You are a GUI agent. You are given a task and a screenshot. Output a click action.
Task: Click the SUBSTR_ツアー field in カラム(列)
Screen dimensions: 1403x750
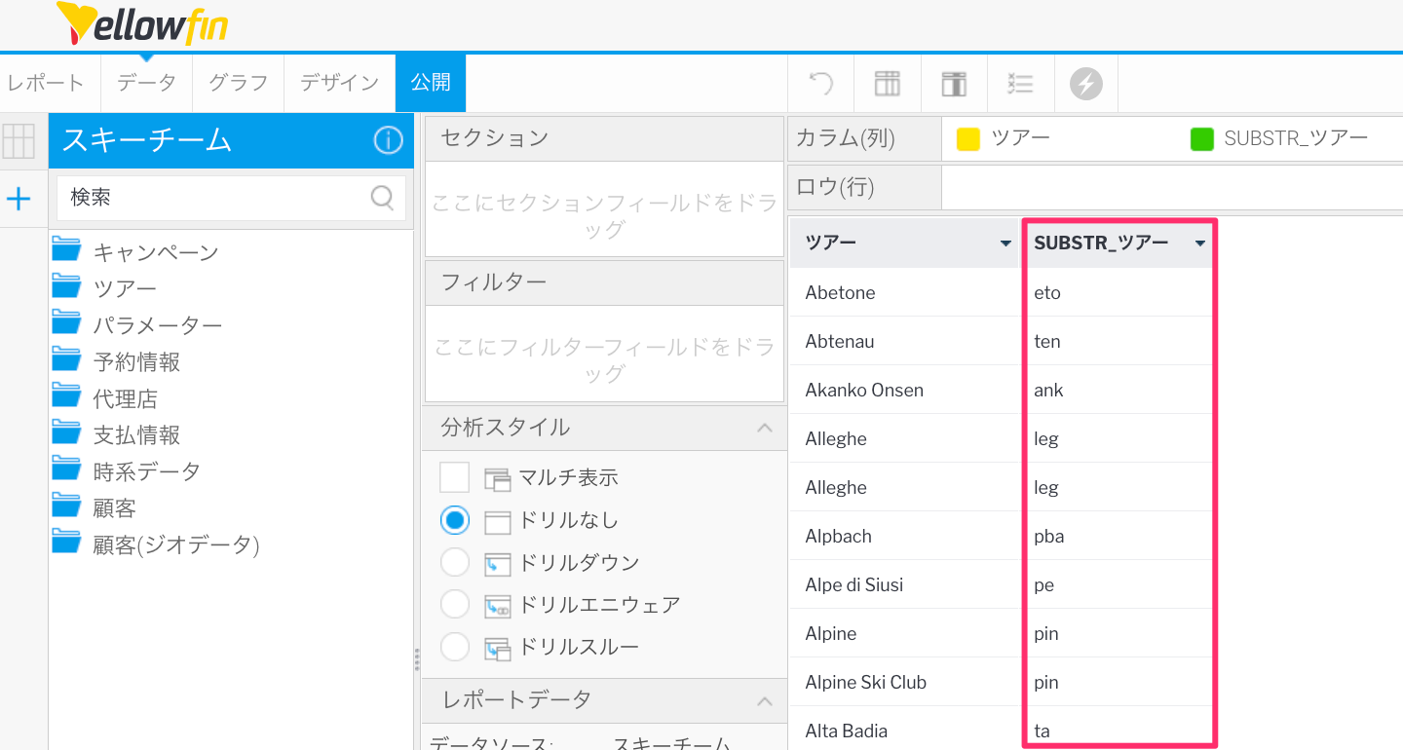(x=1296, y=138)
